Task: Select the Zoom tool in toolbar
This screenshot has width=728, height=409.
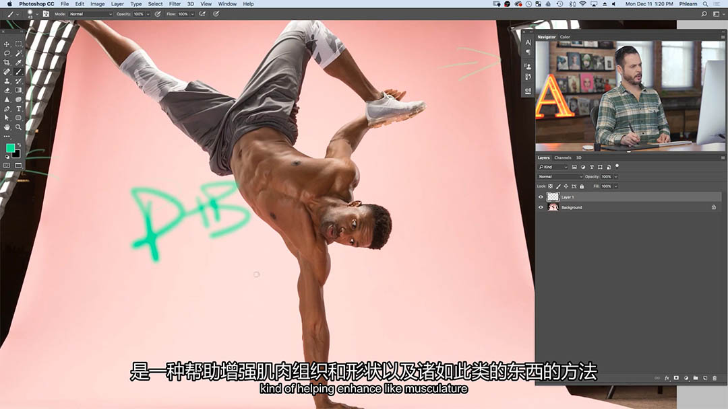Action: pos(18,126)
